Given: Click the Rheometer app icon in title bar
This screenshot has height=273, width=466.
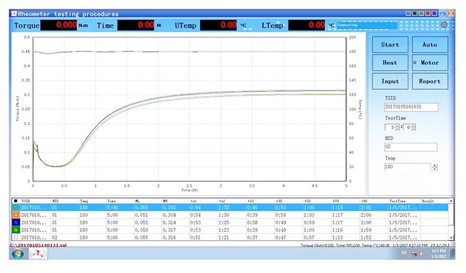Looking at the screenshot, I should click(14, 14).
